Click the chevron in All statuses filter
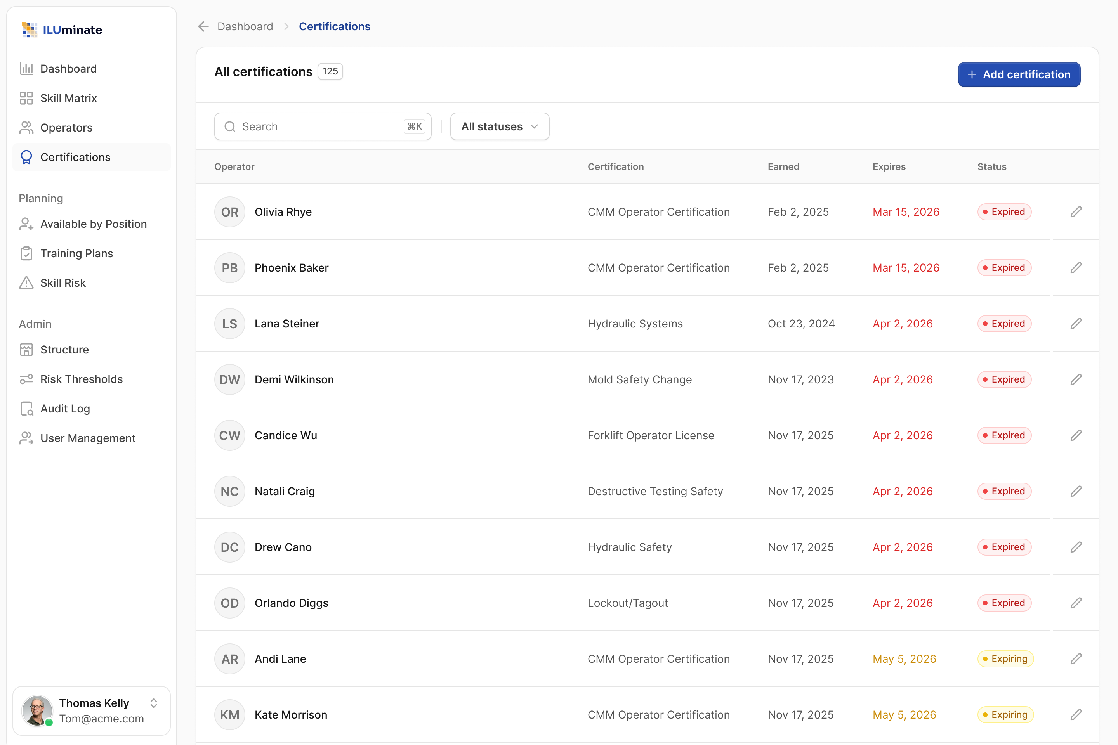The image size is (1118, 745). pos(534,127)
